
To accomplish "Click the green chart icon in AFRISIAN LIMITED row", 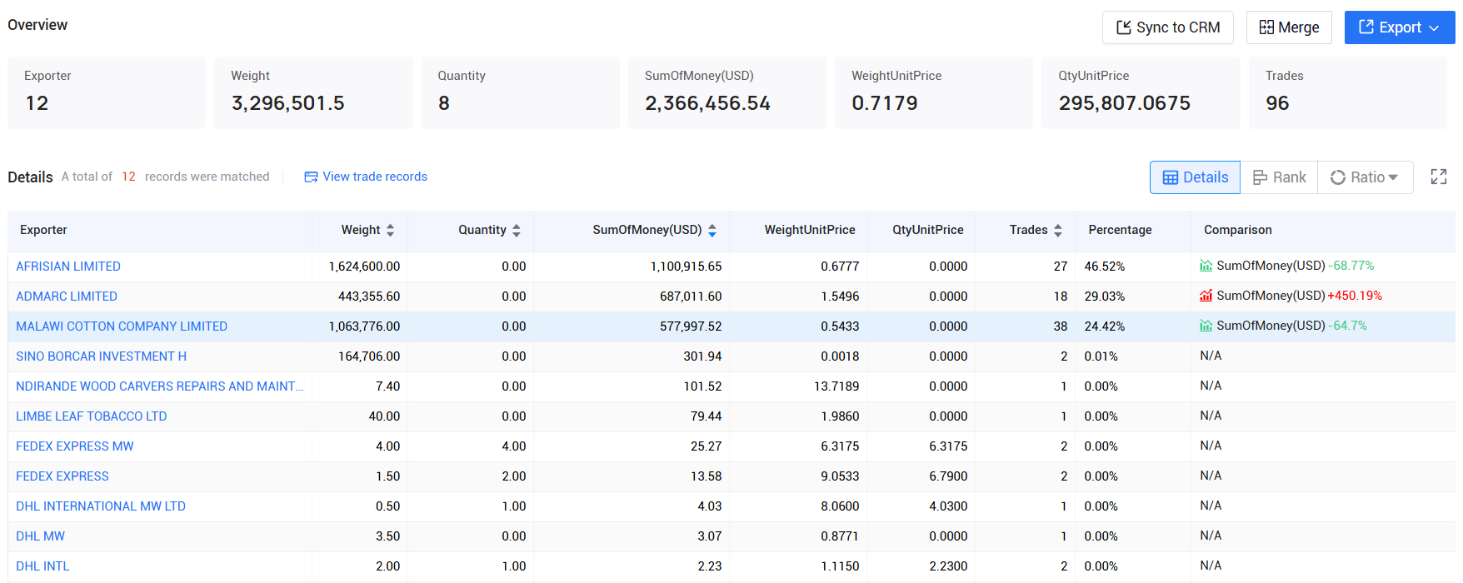I will 1206,266.
